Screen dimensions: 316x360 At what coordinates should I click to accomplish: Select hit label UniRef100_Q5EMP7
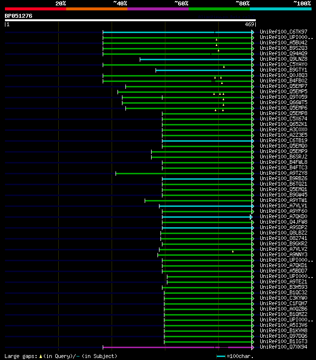click(x=283, y=86)
